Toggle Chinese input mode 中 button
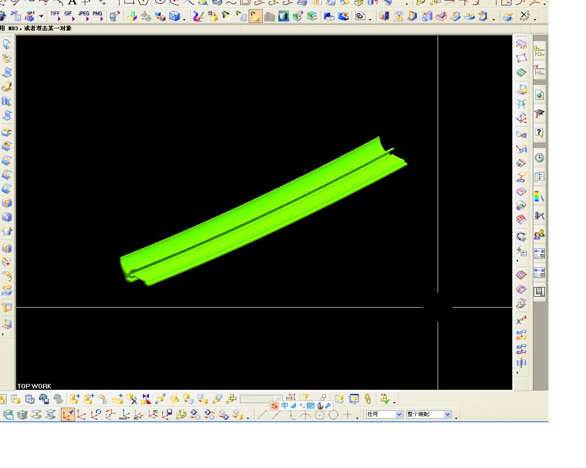The height and width of the screenshot is (468, 586). pyautogui.click(x=285, y=405)
